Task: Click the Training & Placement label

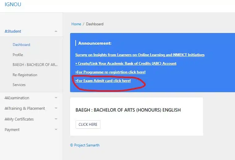Action: (27, 109)
